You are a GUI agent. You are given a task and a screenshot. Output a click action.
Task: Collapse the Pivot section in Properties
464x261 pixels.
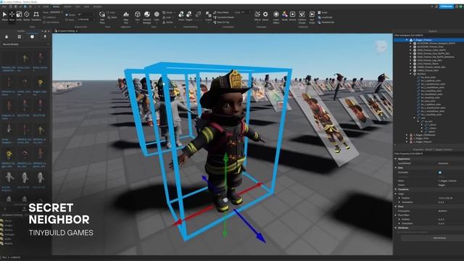(396, 207)
